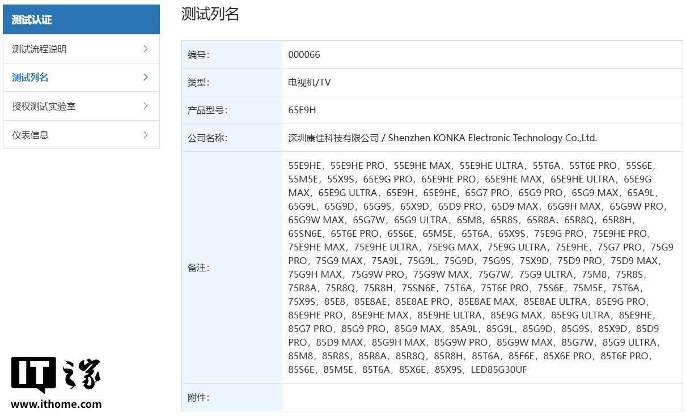Click model 85X6E PRO in remarks
This screenshot has width=686, height=417.
point(567,356)
